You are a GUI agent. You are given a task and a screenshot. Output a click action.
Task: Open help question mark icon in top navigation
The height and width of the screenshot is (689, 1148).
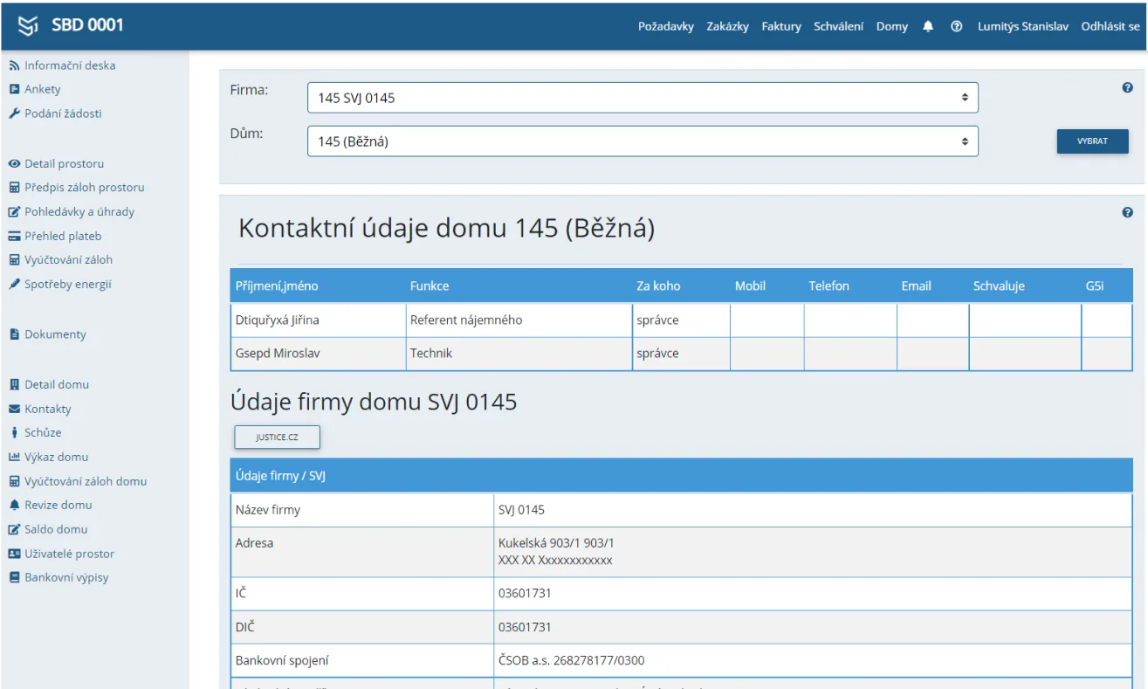[x=957, y=27]
